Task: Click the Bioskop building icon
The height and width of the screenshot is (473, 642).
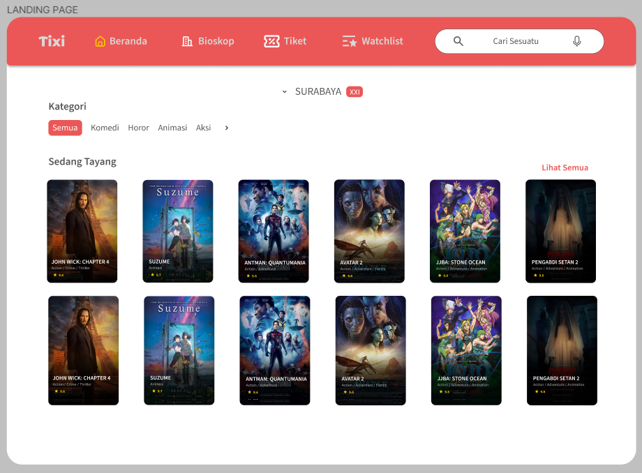Action: (187, 41)
